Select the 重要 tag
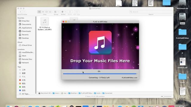The image size is (191, 107). [22, 73]
